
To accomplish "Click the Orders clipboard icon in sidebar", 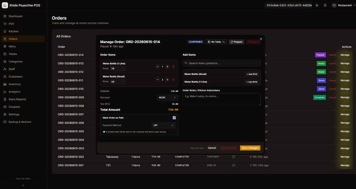I will pos(5,39).
